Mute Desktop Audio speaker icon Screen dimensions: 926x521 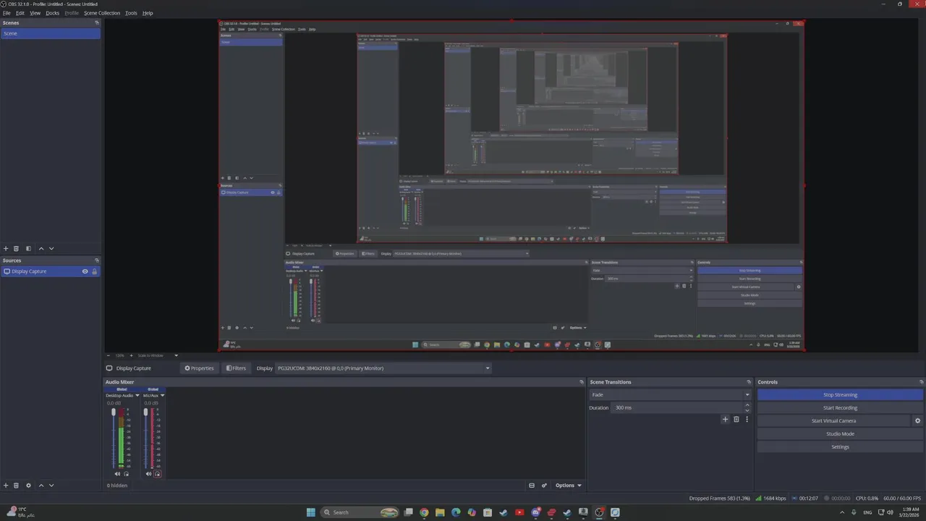(117, 474)
